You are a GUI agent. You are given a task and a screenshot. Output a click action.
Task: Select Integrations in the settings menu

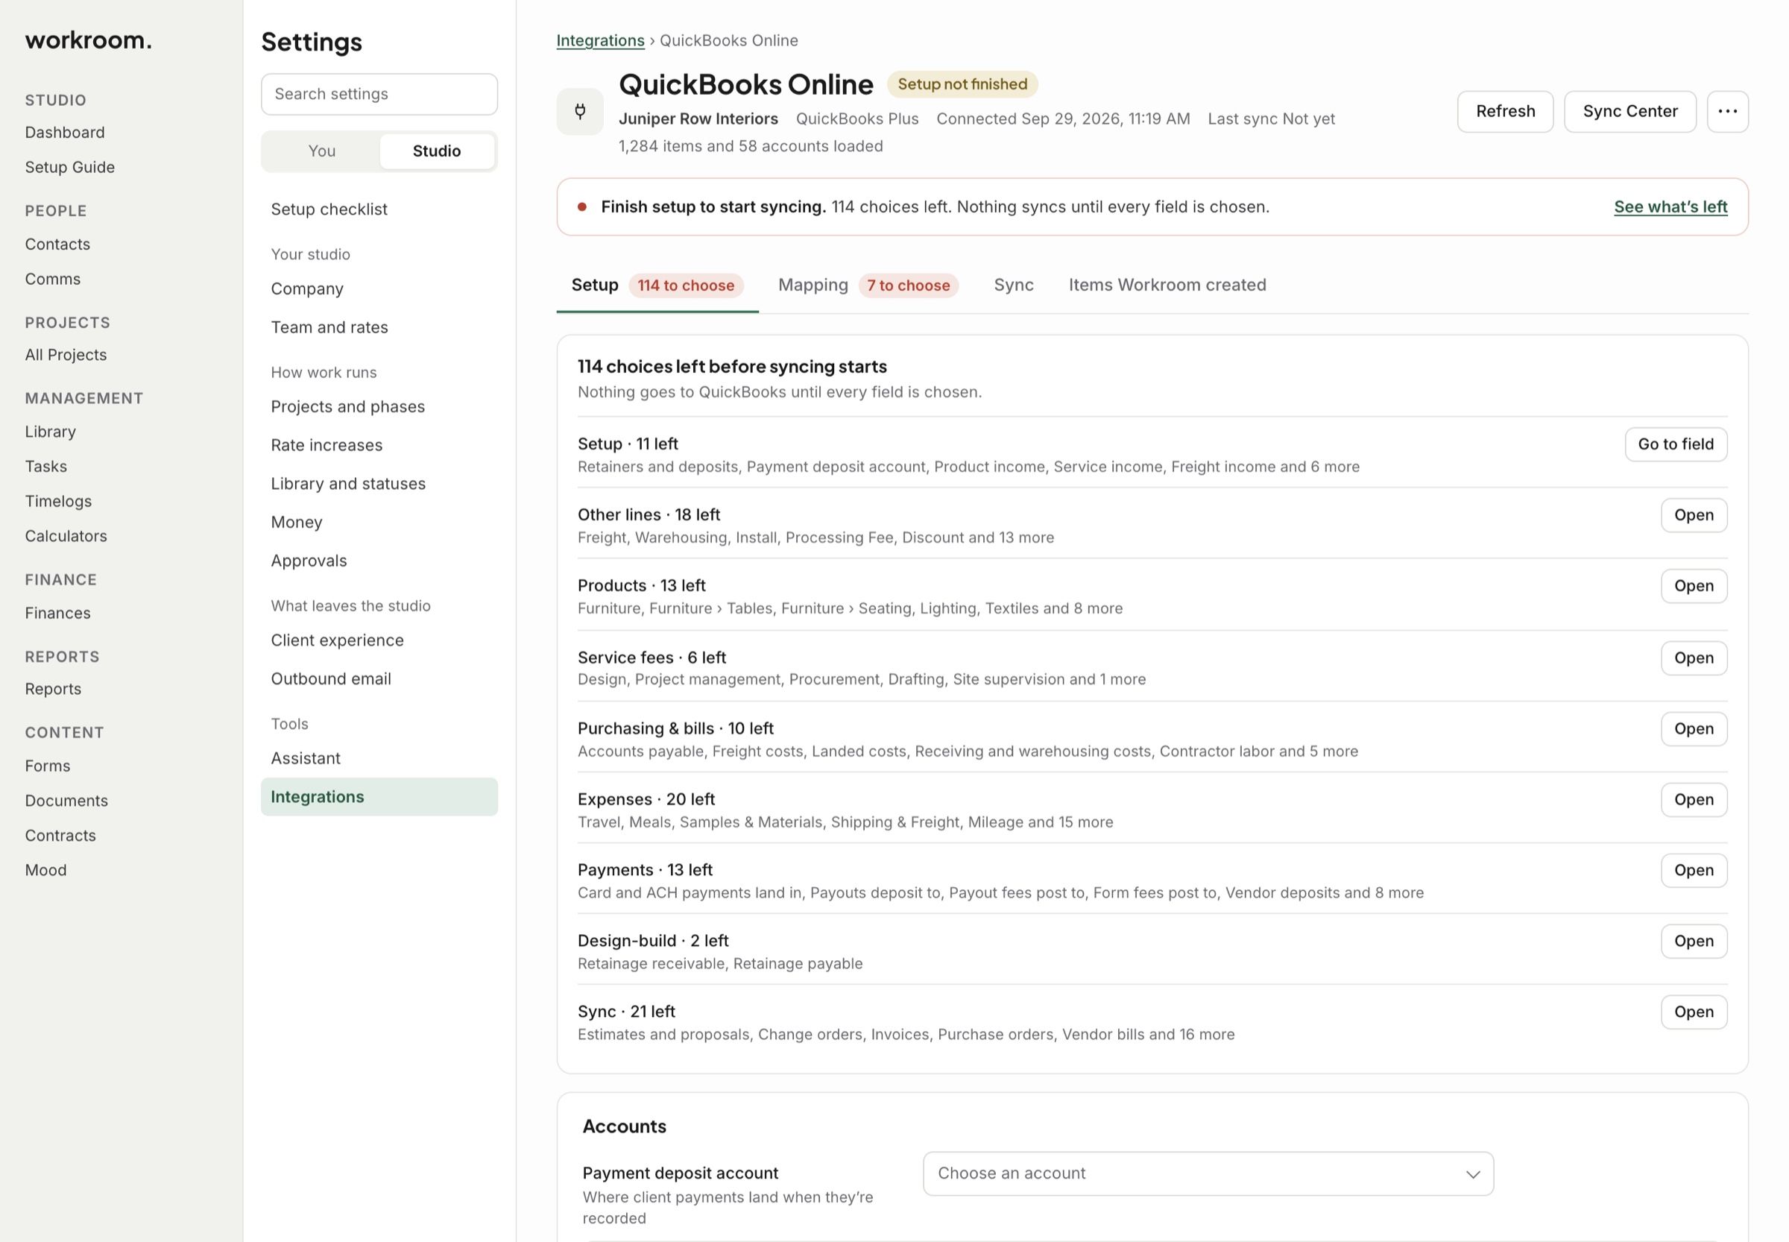[x=379, y=797]
